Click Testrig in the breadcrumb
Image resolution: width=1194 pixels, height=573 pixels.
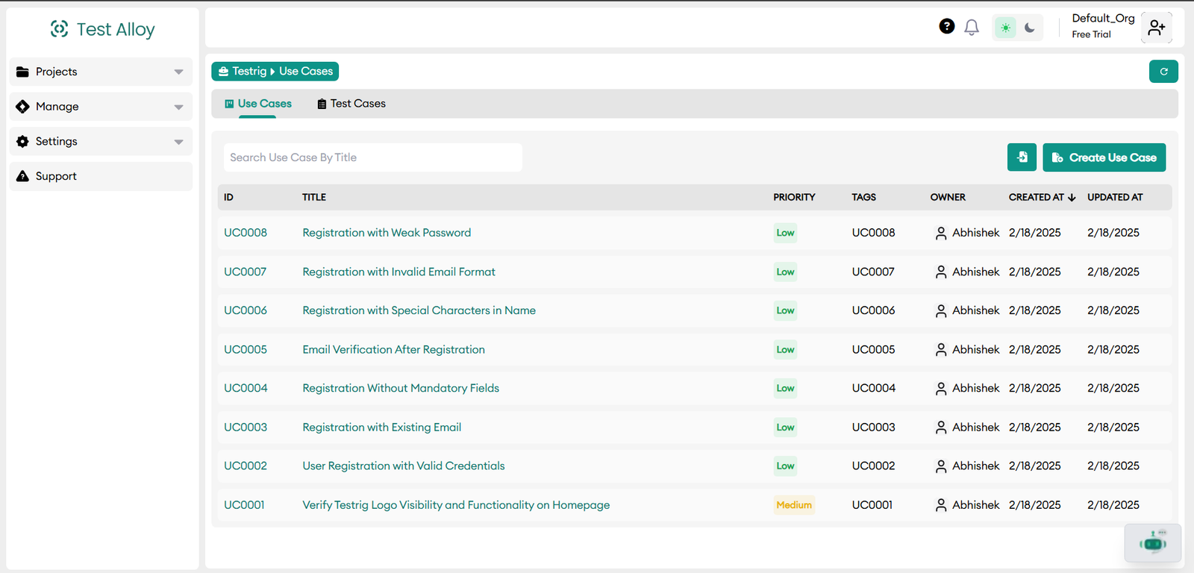(249, 72)
